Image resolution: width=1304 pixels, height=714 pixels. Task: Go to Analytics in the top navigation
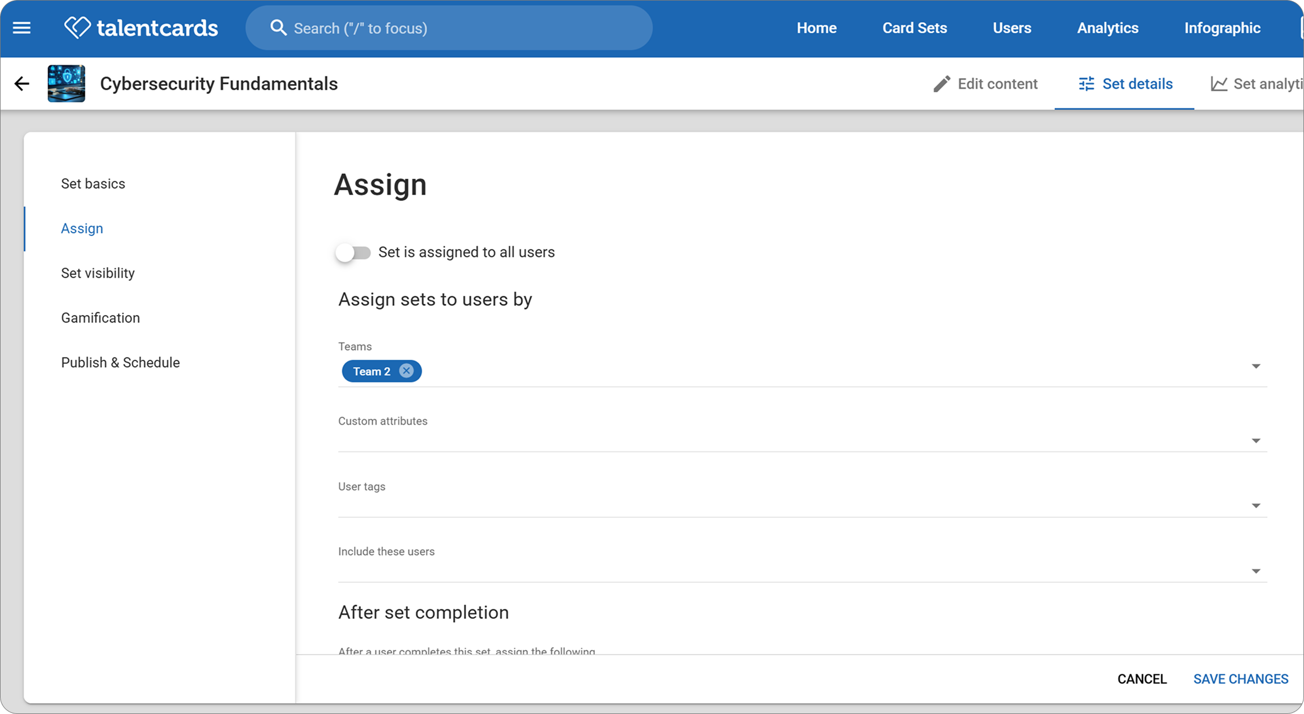point(1107,28)
